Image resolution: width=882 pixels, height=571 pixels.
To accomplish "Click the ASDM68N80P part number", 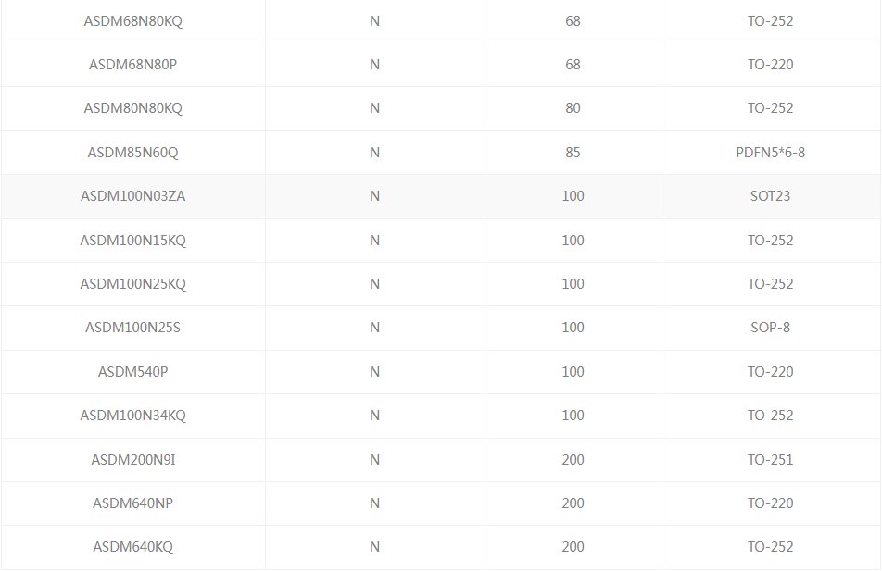I will pos(132,65).
